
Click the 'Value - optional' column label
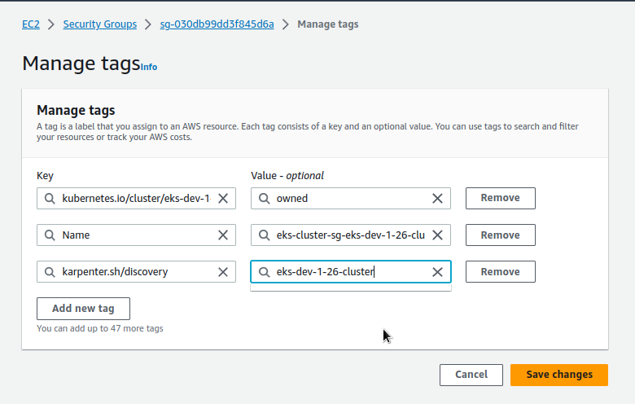(x=287, y=176)
